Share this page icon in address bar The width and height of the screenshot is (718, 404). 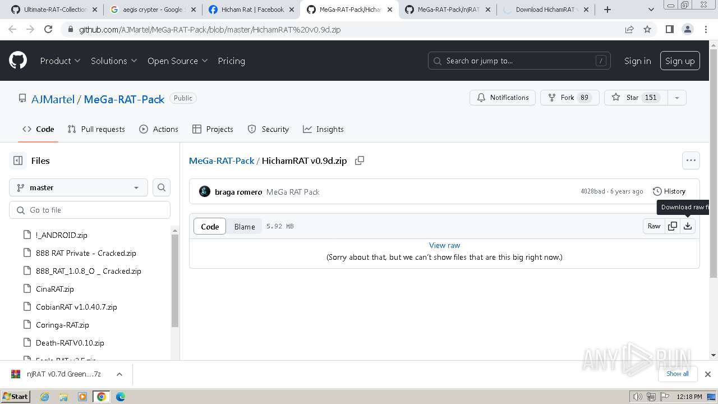[x=629, y=29]
